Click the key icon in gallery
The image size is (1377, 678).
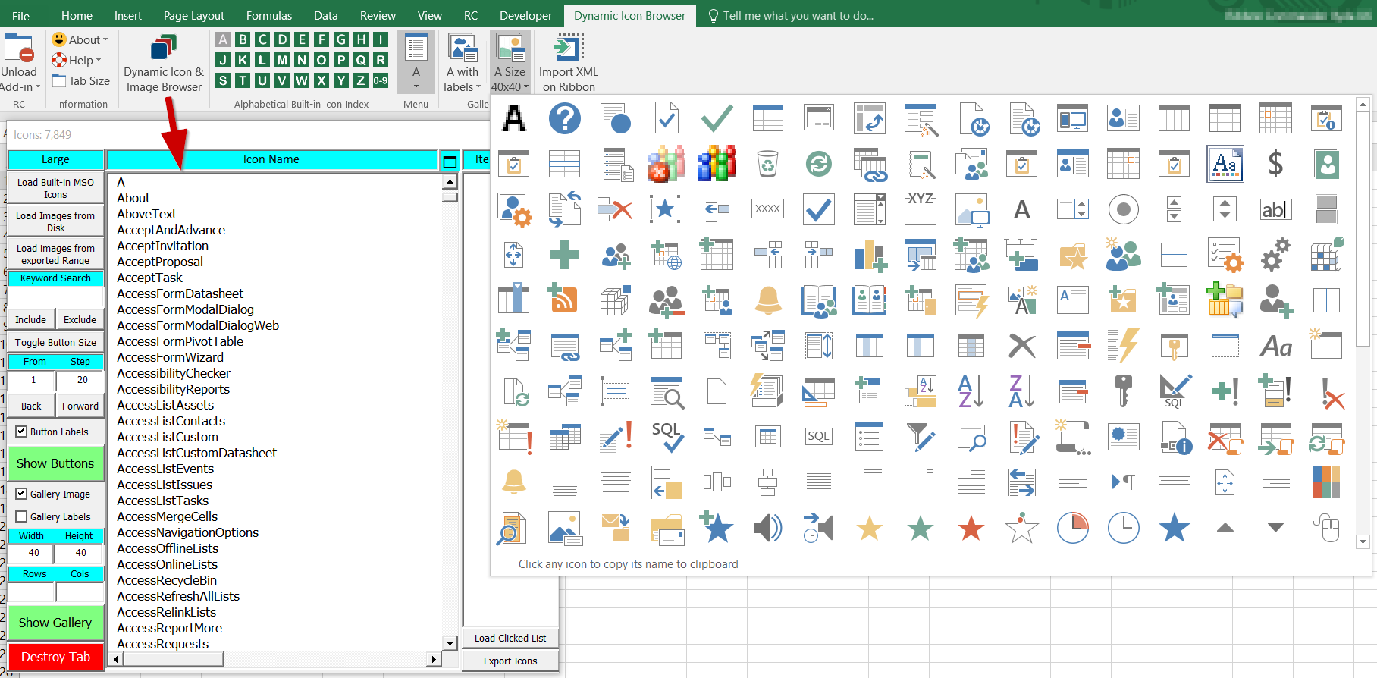point(1124,391)
